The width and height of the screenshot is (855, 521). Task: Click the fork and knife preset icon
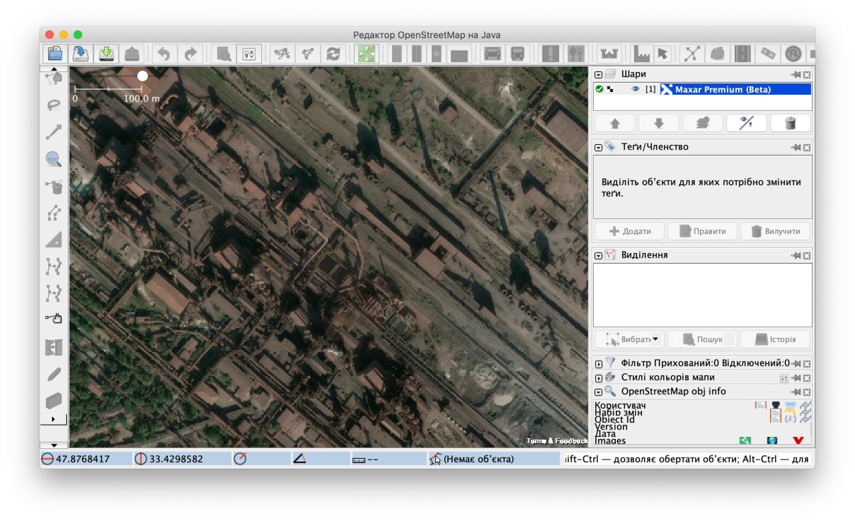click(575, 53)
